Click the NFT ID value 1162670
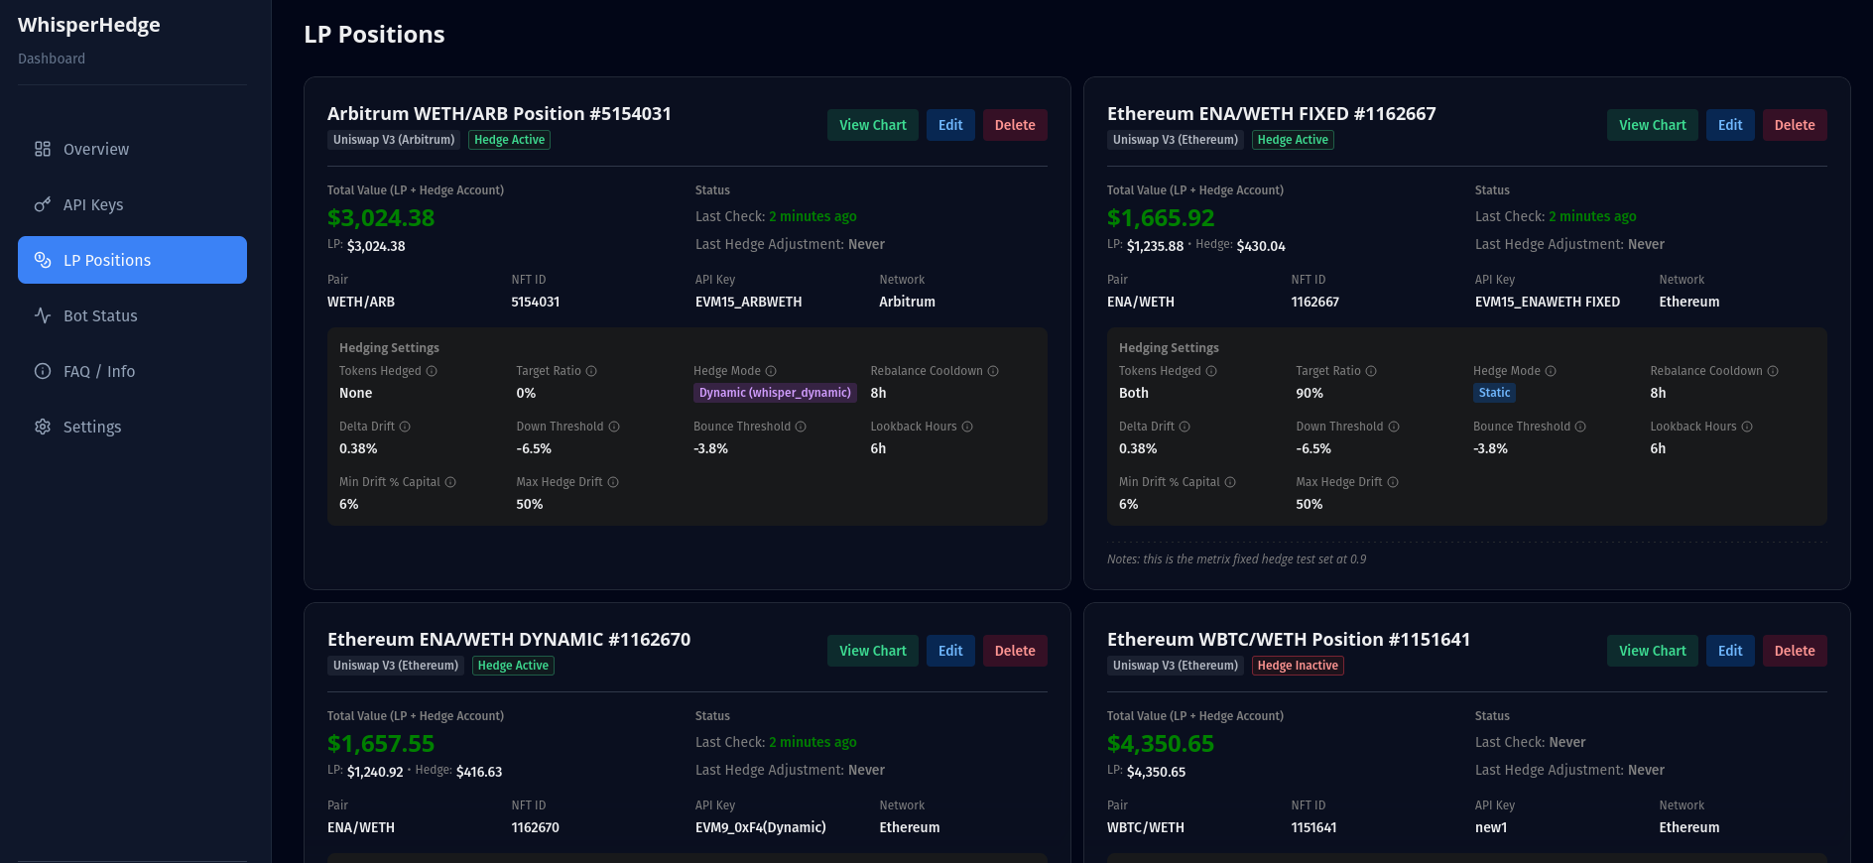The width and height of the screenshot is (1873, 863). [536, 827]
